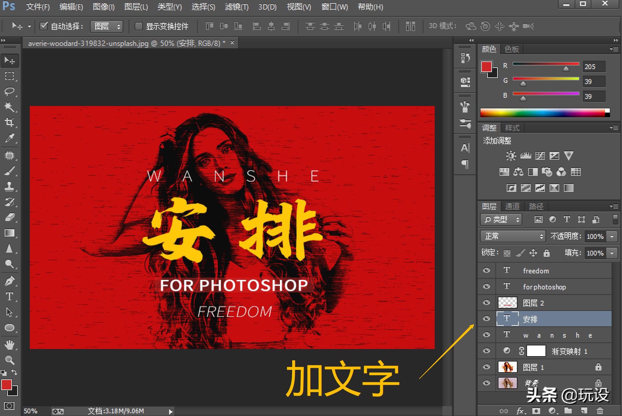The image size is (622, 416).
Task: Click the delete layer trash icon
Action: coord(600,411)
